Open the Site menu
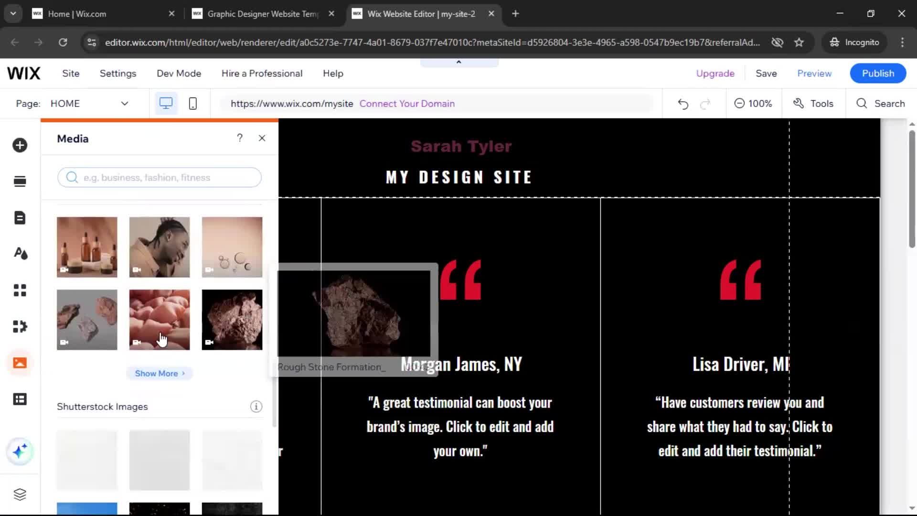Viewport: 917px width, 516px height. coord(71,74)
